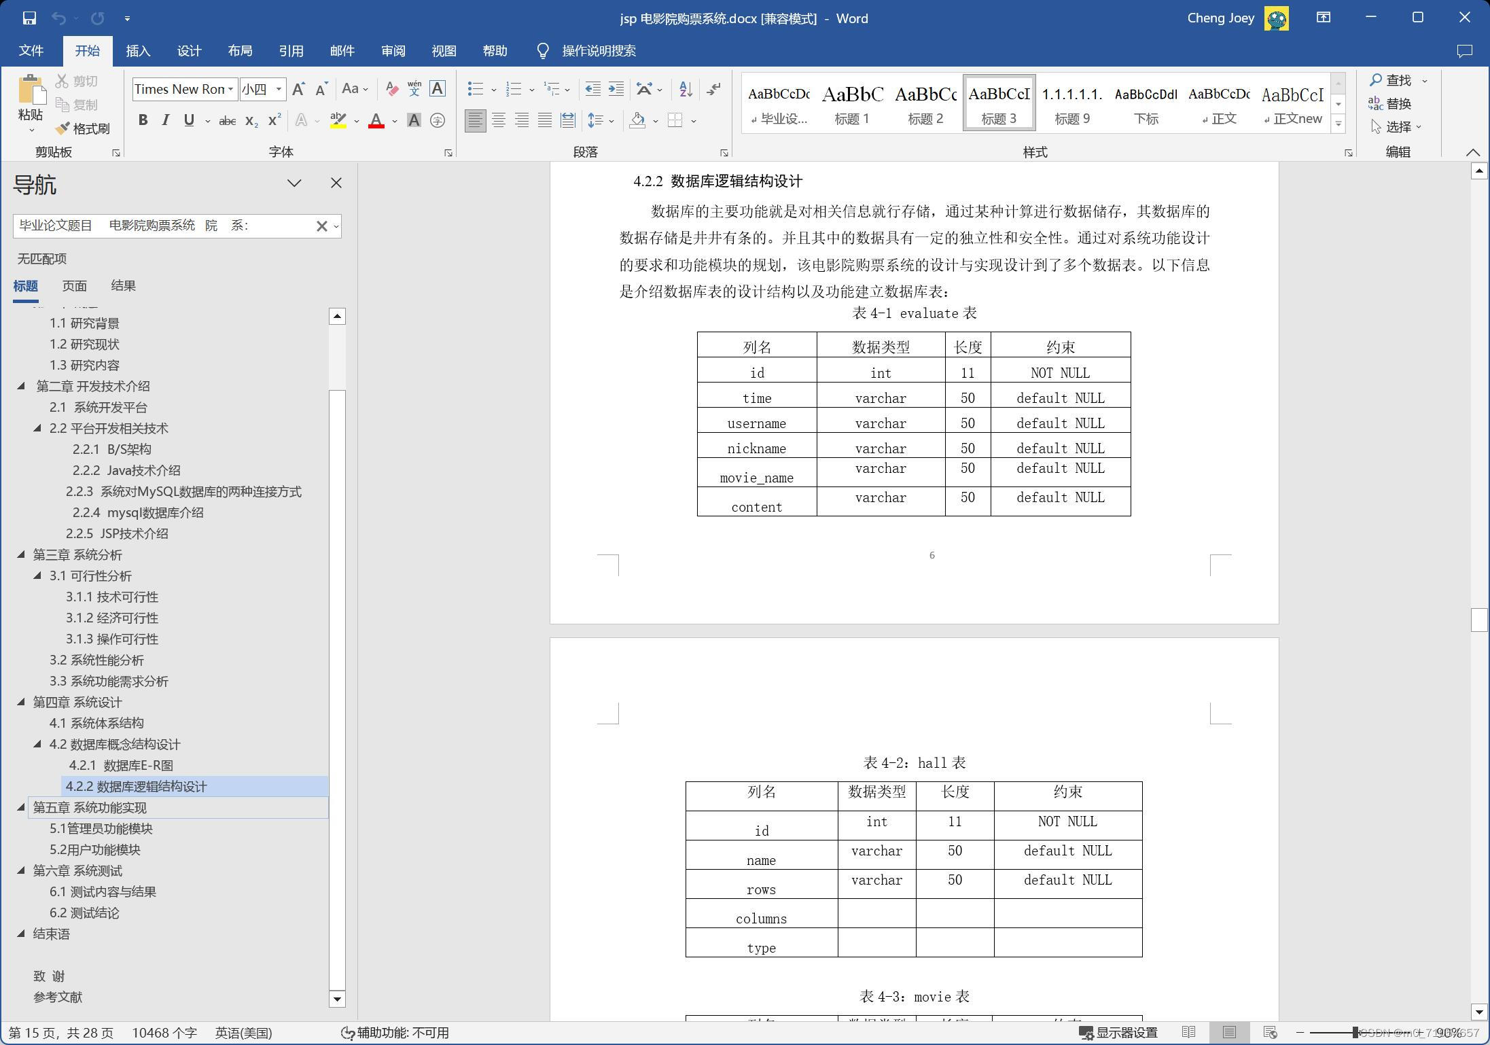Switch to the 审阅 ribbon tab
Viewport: 1490px width, 1045px height.
tap(393, 51)
